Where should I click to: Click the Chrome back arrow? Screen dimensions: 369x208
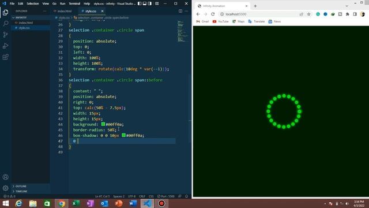tap(198, 14)
